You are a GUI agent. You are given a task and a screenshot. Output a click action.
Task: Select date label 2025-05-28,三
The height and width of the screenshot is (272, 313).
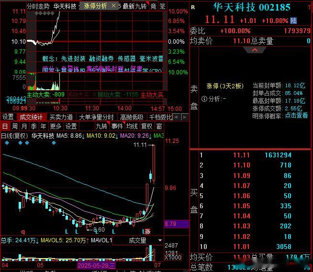pyautogui.click(x=96, y=265)
